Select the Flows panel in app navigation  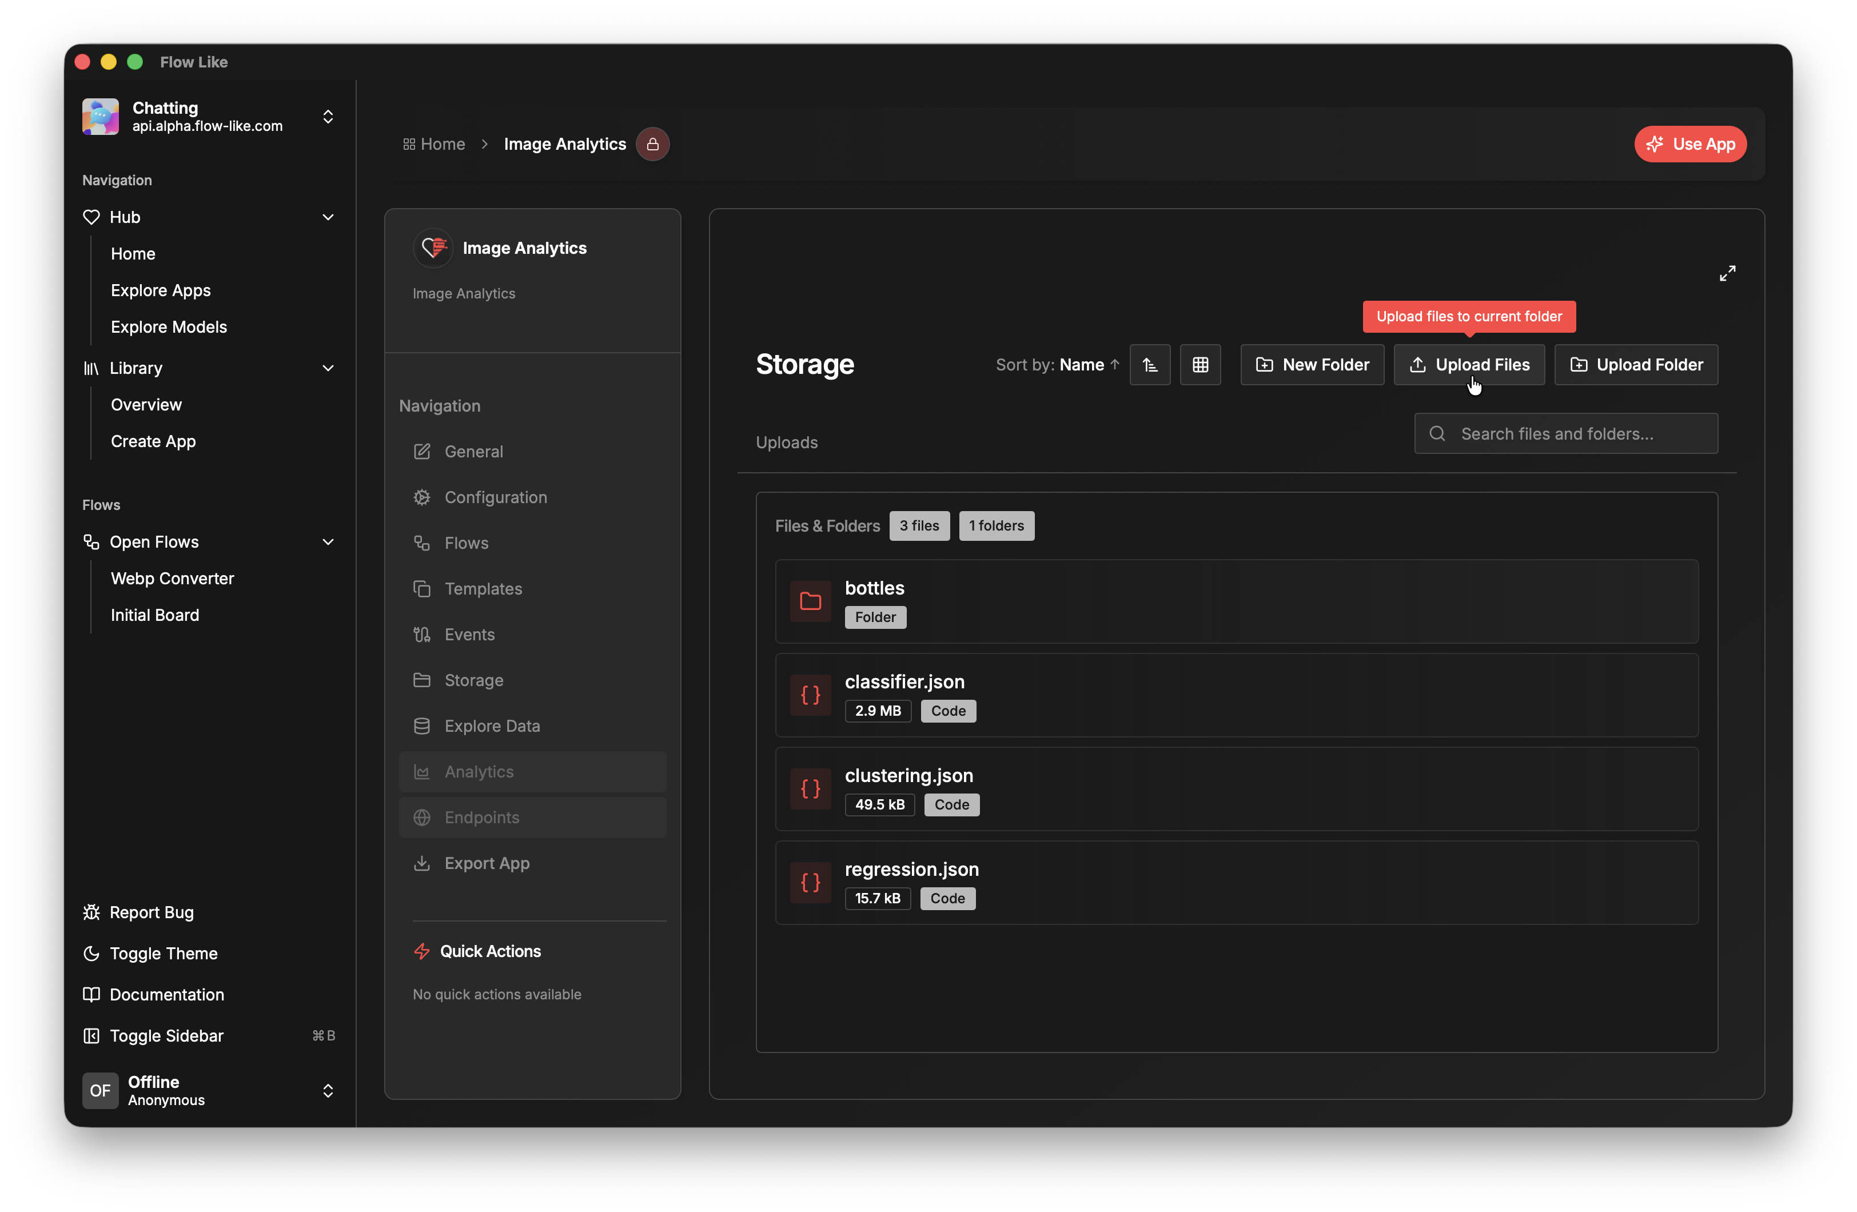pos(466,543)
